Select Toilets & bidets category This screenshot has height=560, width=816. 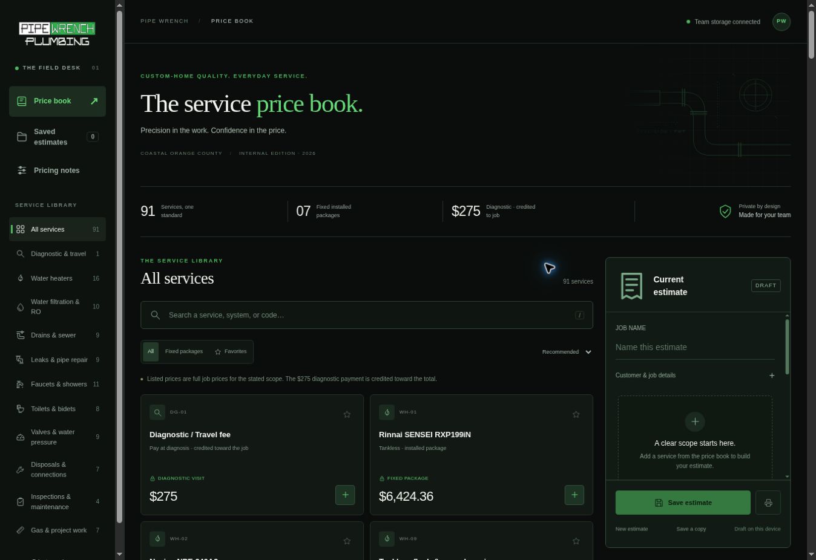click(x=58, y=409)
